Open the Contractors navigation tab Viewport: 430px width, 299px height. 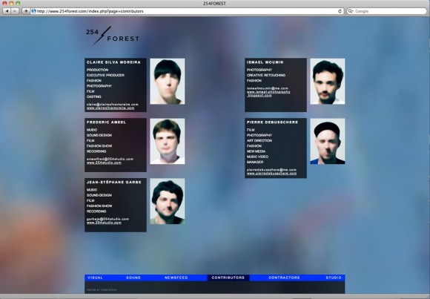[284, 277]
